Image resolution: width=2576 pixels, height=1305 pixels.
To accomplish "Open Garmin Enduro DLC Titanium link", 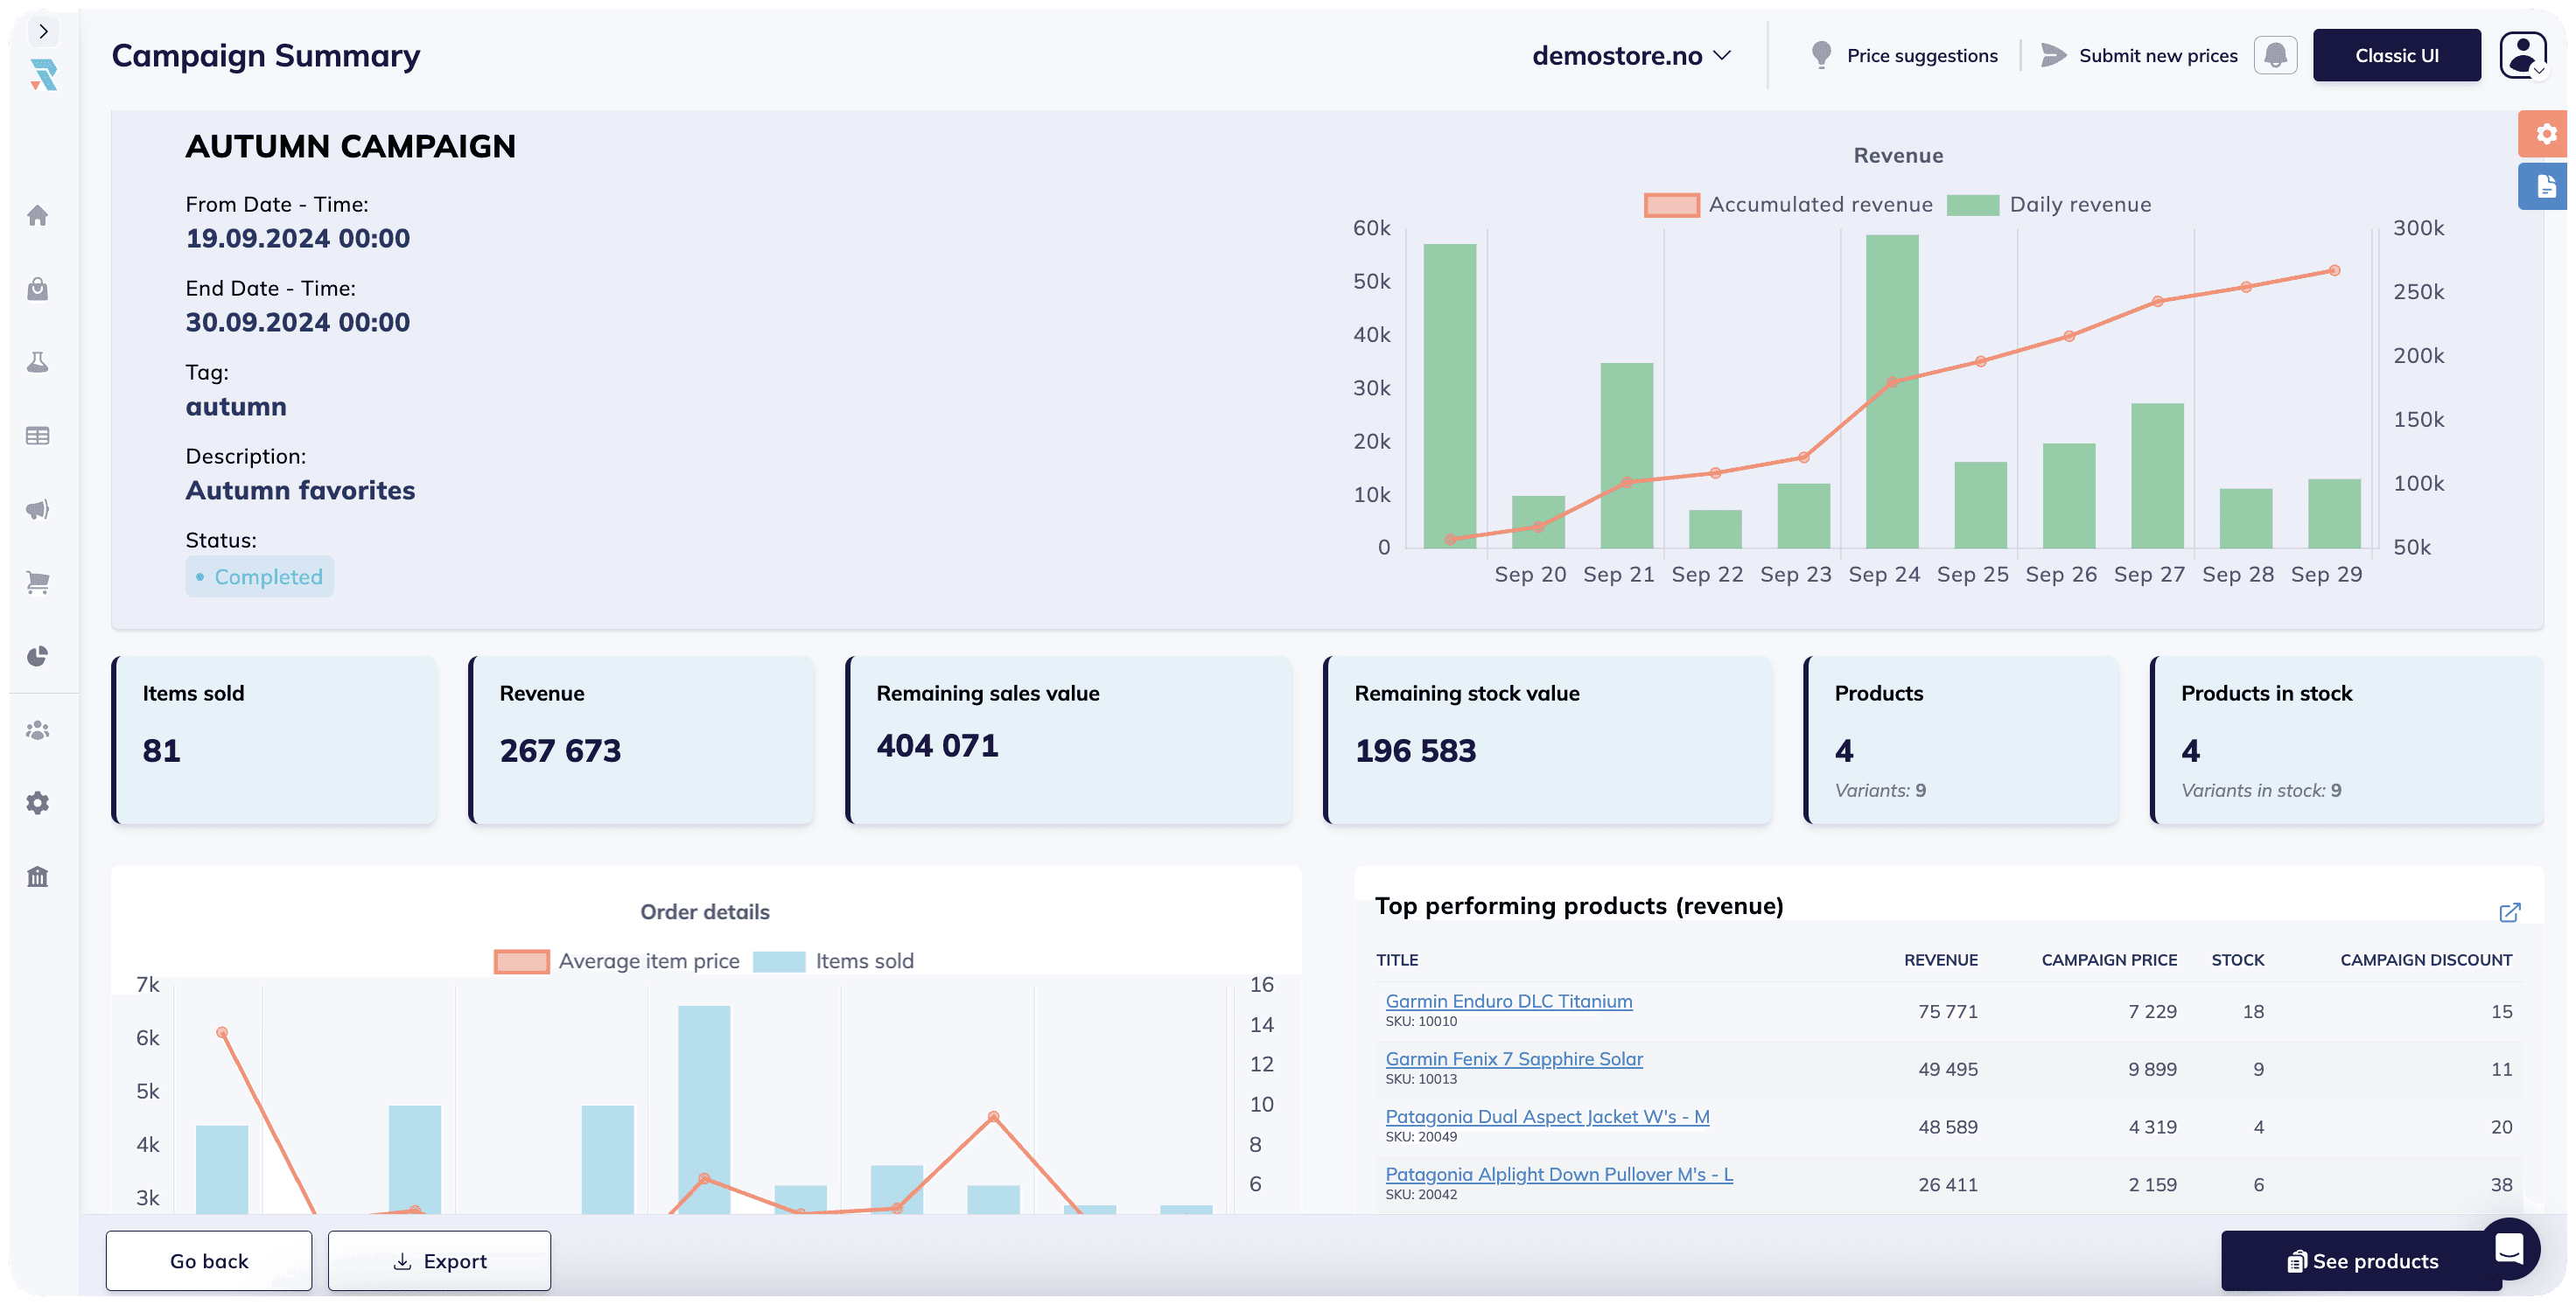I will 1508,1001.
